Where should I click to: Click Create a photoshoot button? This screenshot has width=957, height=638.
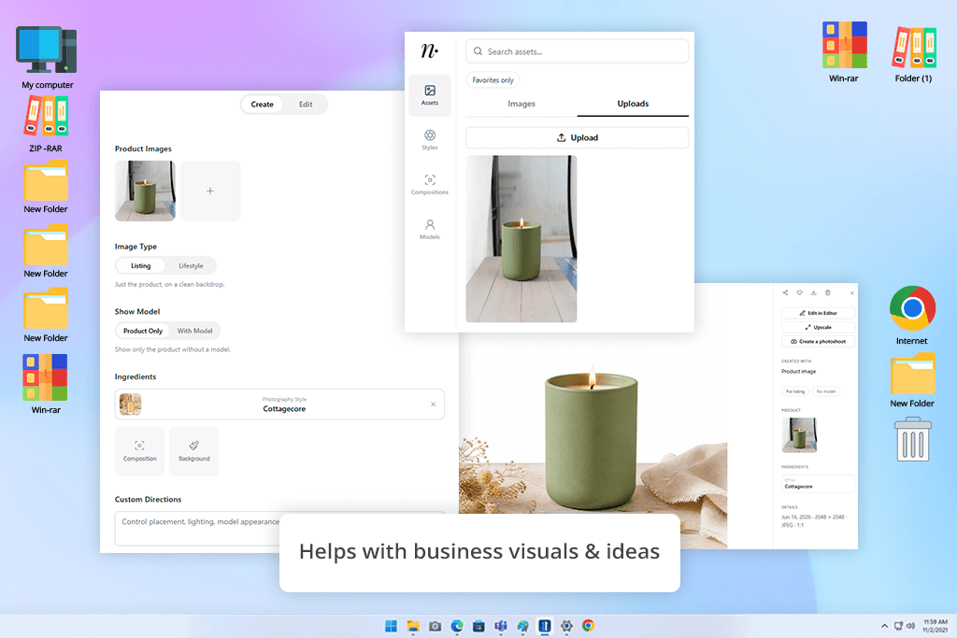(x=818, y=342)
